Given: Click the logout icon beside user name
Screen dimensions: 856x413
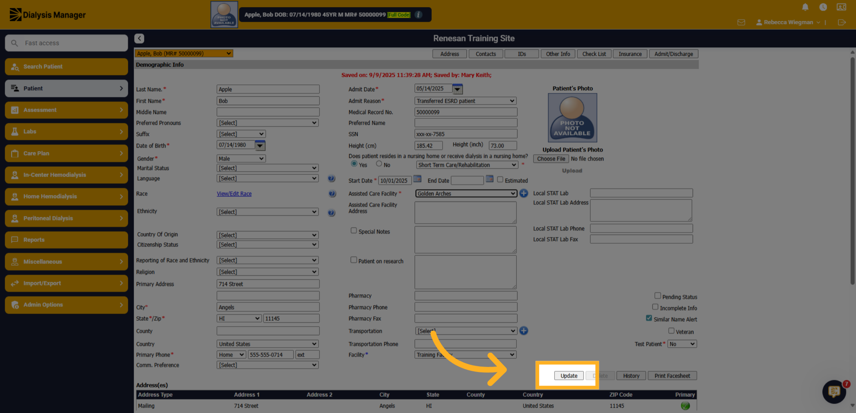Looking at the screenshot, I should (x=842, y=22).
